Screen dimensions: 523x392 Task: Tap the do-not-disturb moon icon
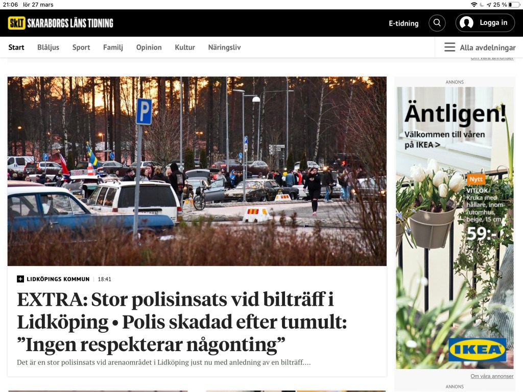(482, 5)
